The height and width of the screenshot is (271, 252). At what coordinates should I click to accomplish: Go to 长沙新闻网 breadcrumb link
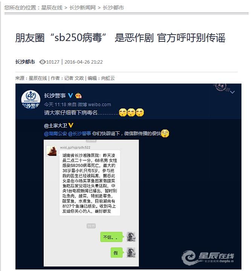(82, 8)
